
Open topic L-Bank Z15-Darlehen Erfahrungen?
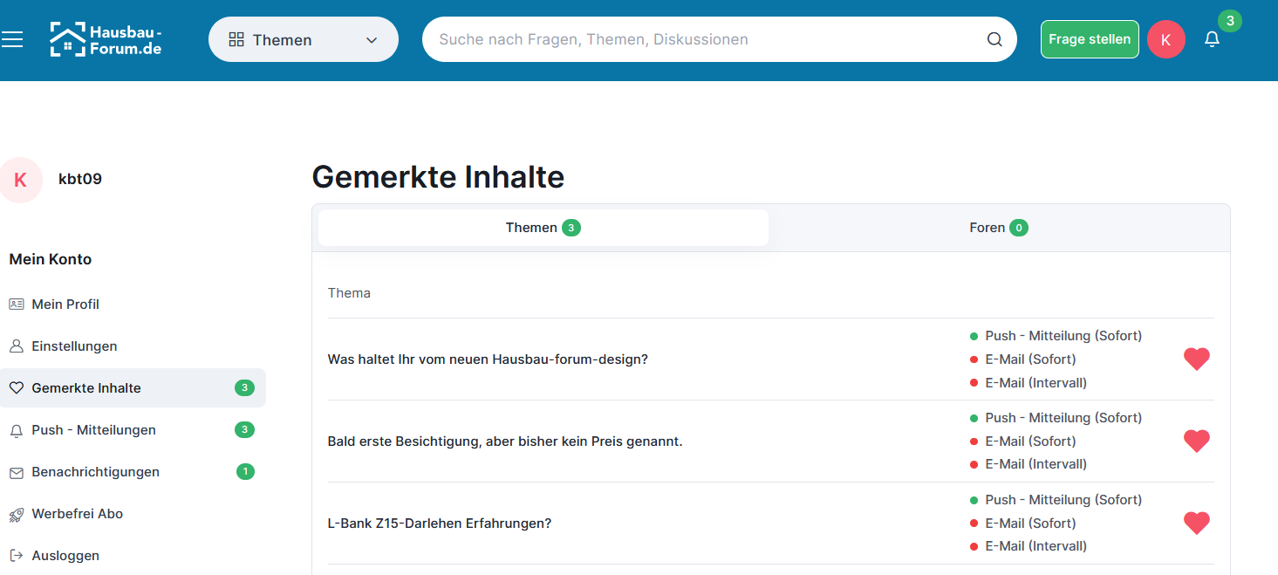pos(439,524)
